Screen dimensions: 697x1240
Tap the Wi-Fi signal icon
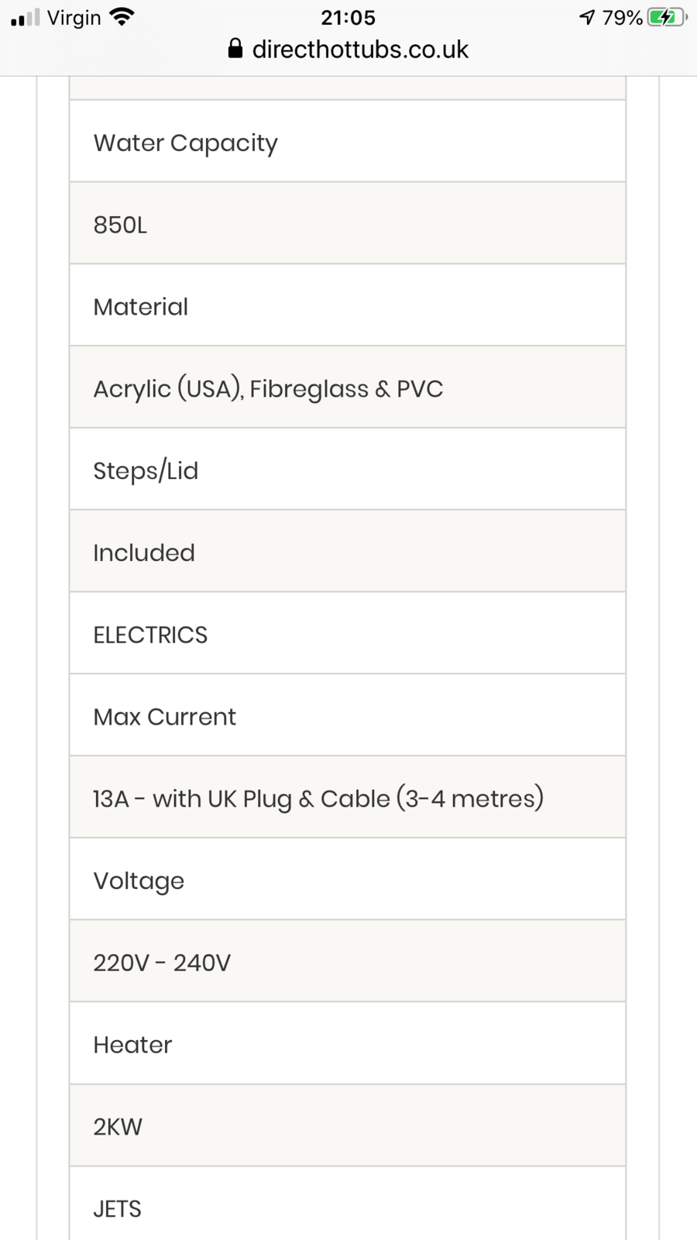tap(122, 17)
